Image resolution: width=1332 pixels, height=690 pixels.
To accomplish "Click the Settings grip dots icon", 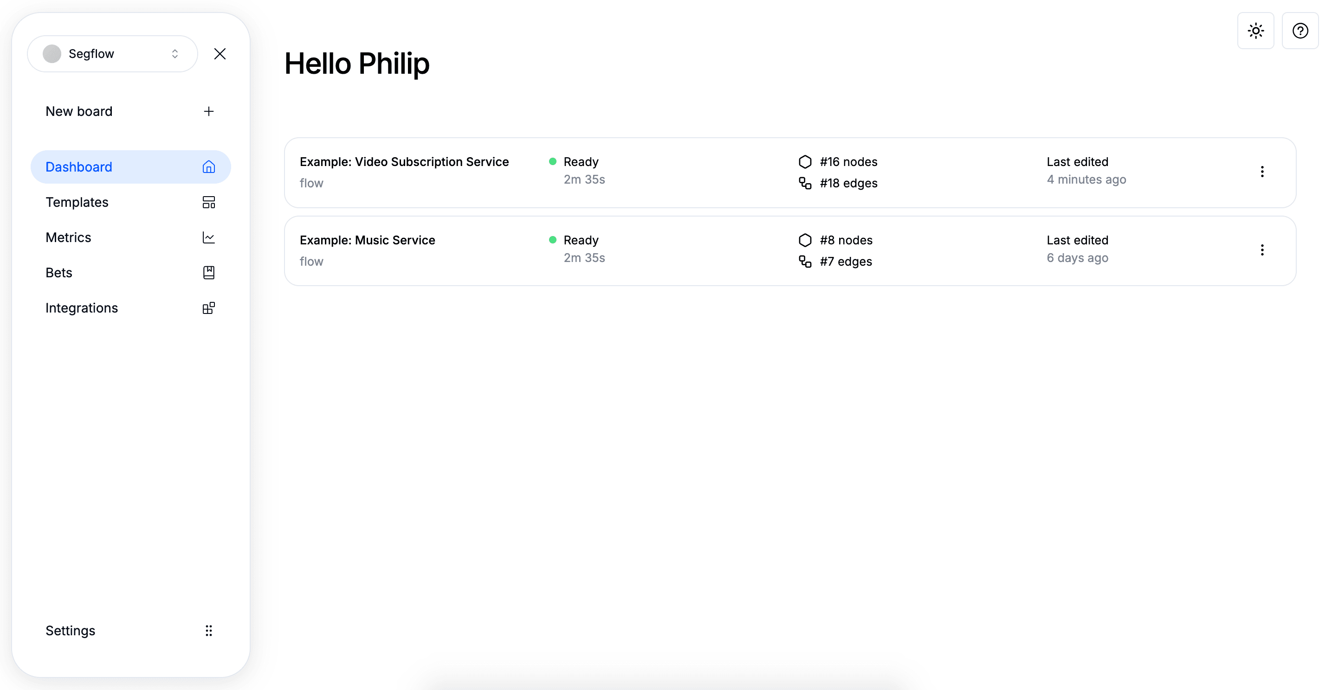I will [209, 631].
